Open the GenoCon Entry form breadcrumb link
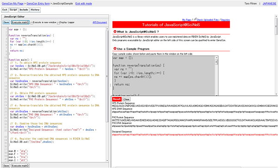Viewport: 278px width, 168px height. point(38,4)
